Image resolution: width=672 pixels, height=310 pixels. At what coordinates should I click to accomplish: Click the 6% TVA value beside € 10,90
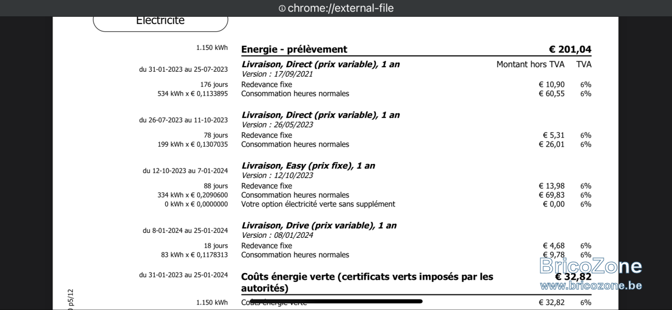[586, 84]
